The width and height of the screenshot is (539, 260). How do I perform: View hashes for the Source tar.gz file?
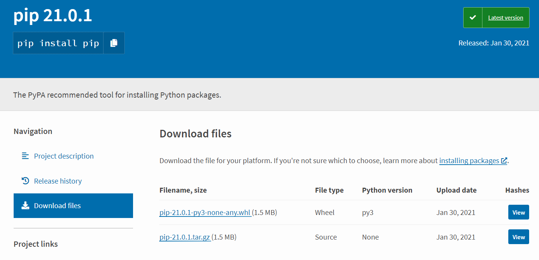518,237
